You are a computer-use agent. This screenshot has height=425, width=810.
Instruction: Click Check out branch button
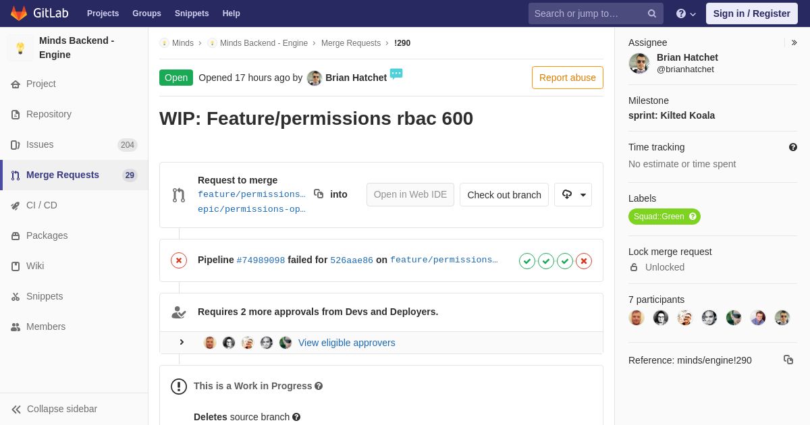[x=504, y=195]
